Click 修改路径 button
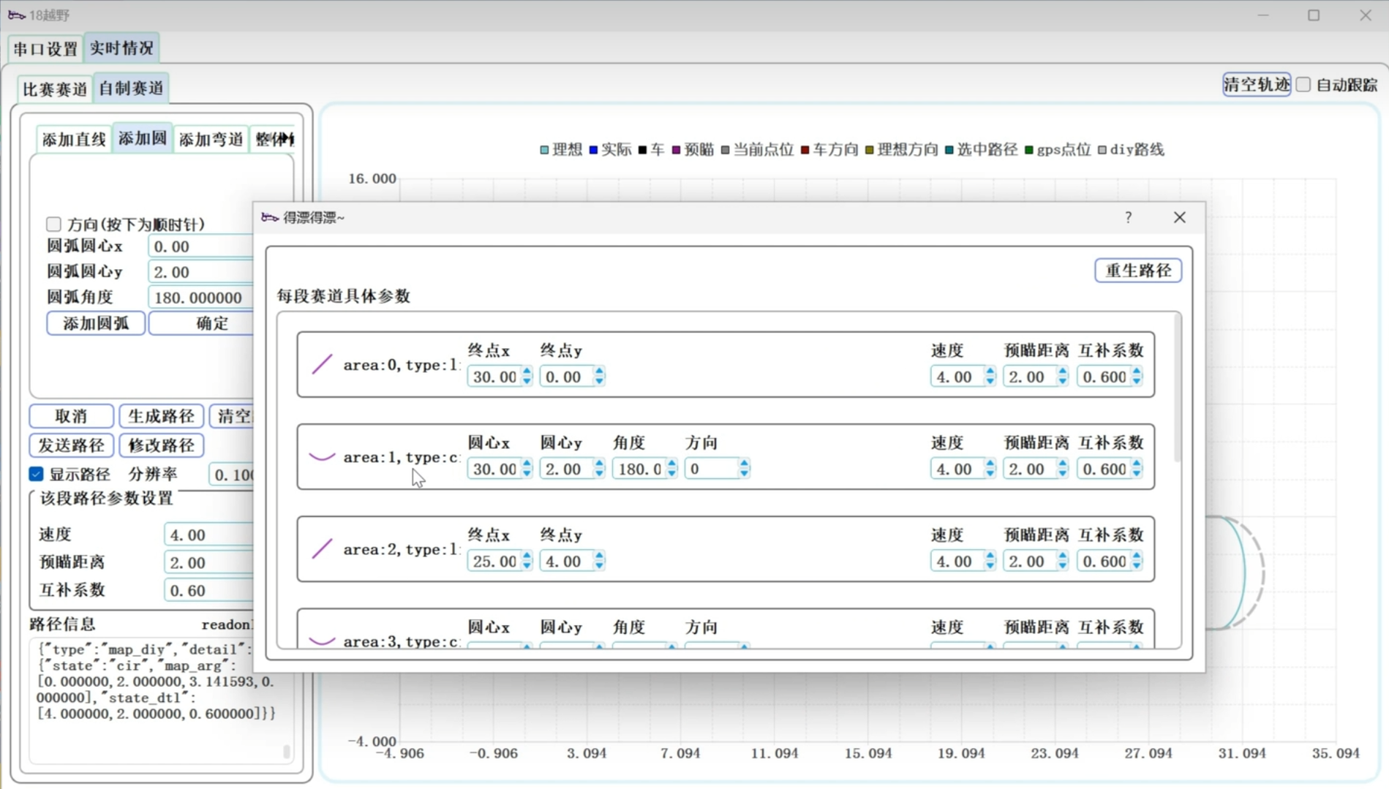The image size is (1389, 789). pos(161,445)
